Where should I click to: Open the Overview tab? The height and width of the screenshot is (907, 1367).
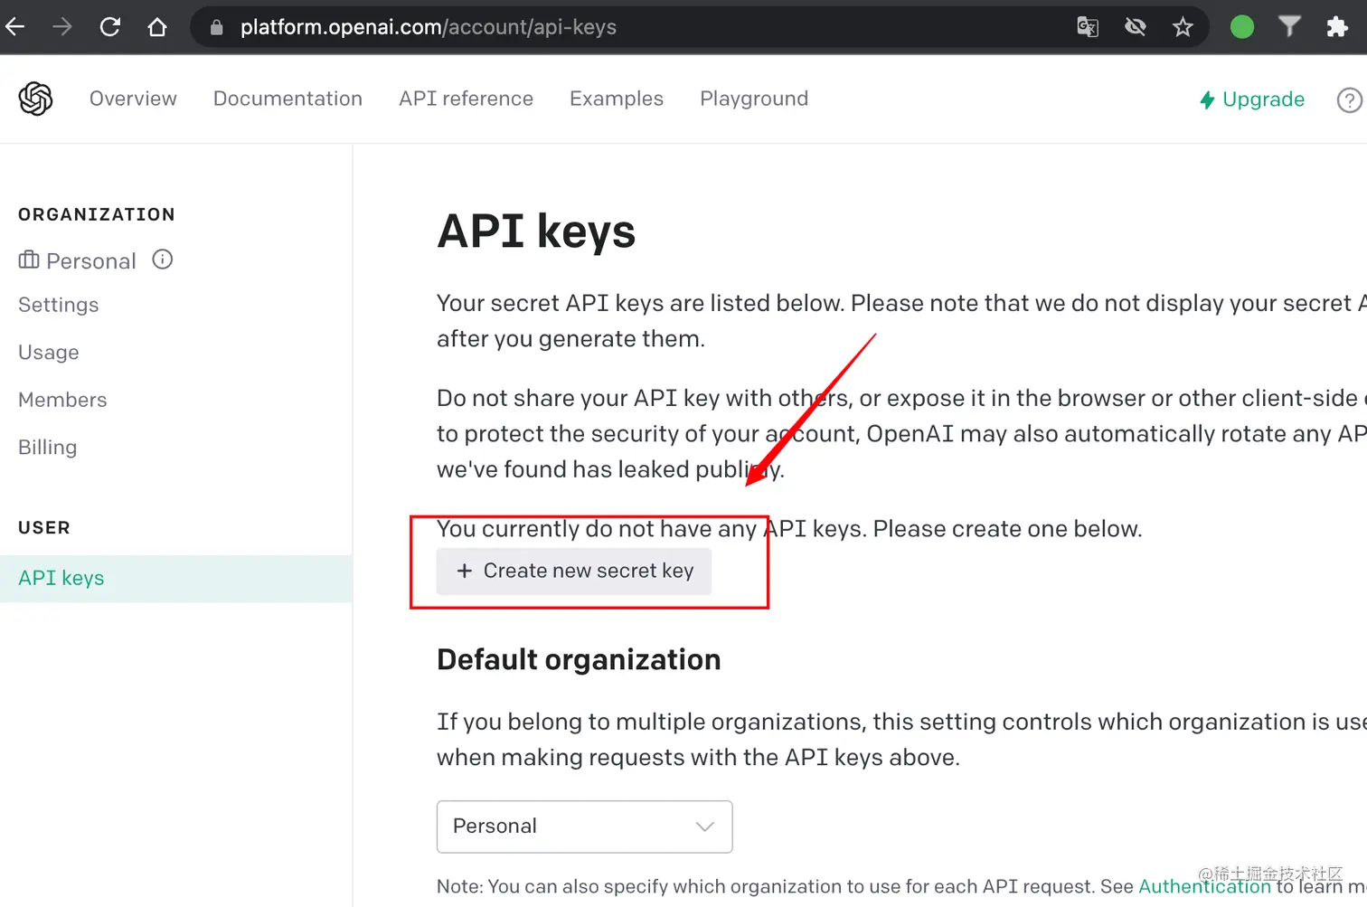[133, 99]
